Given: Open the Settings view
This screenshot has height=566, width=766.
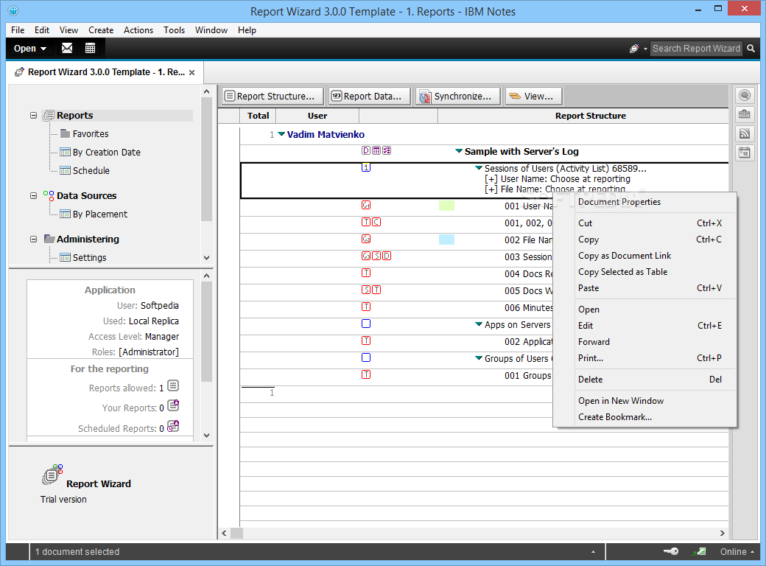Looking at the screenshot, I should click(89, 258).
